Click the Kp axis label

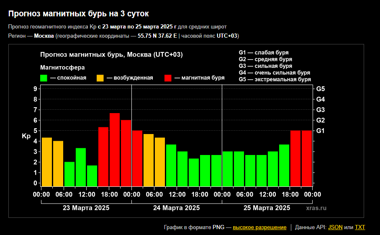coord(26,136)
